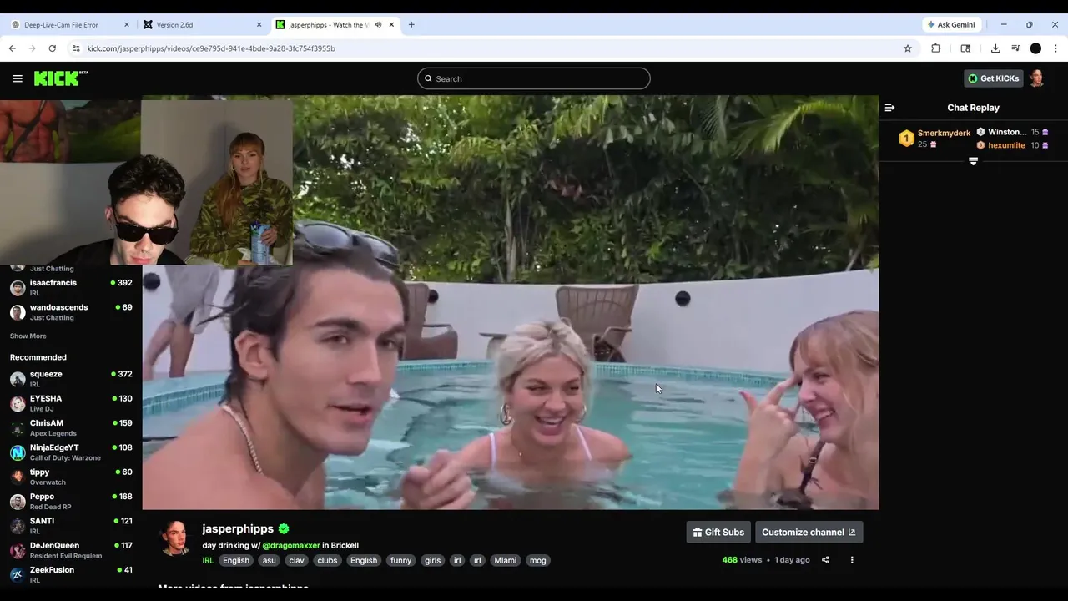Mute the jasperphipps tab speaker icon
The width and height of the screenshot is (1068, 601).
(x=378, y=25)
